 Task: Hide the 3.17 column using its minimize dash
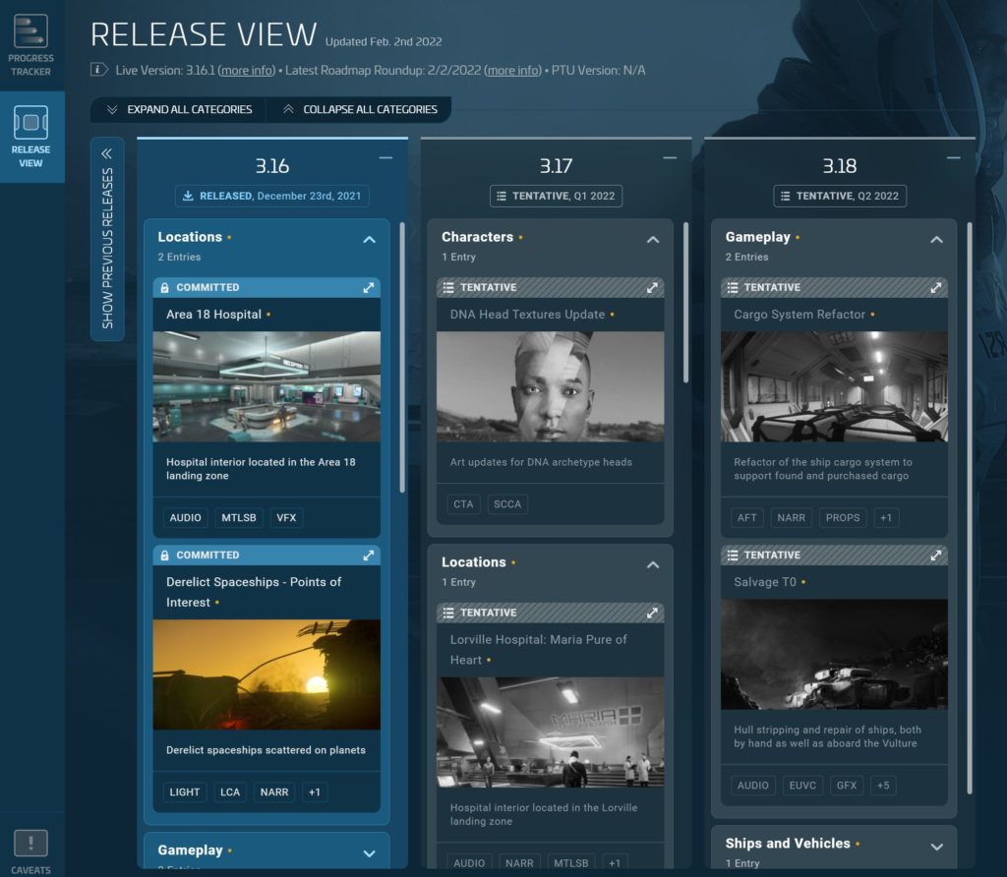tap(669, 155)
